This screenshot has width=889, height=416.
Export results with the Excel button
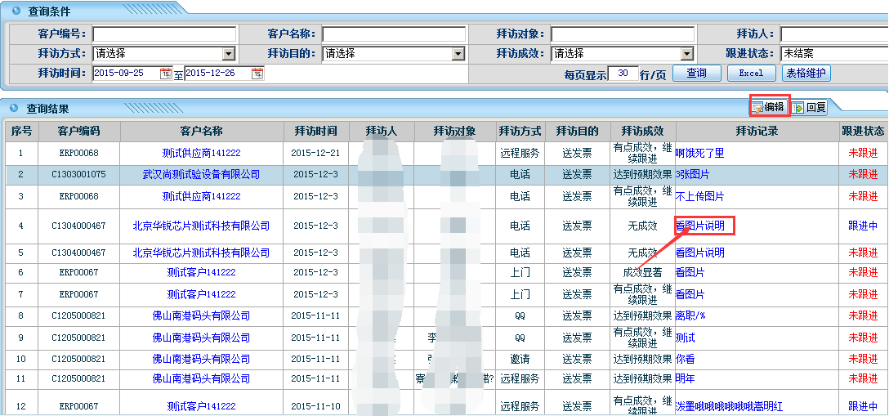(751, 73)
